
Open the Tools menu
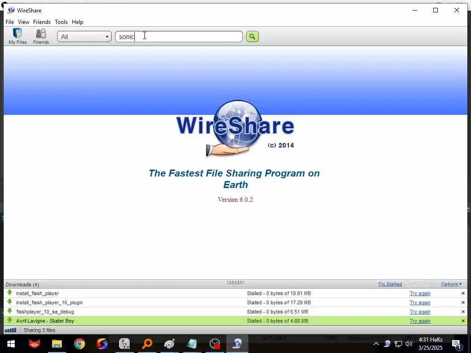61,22
